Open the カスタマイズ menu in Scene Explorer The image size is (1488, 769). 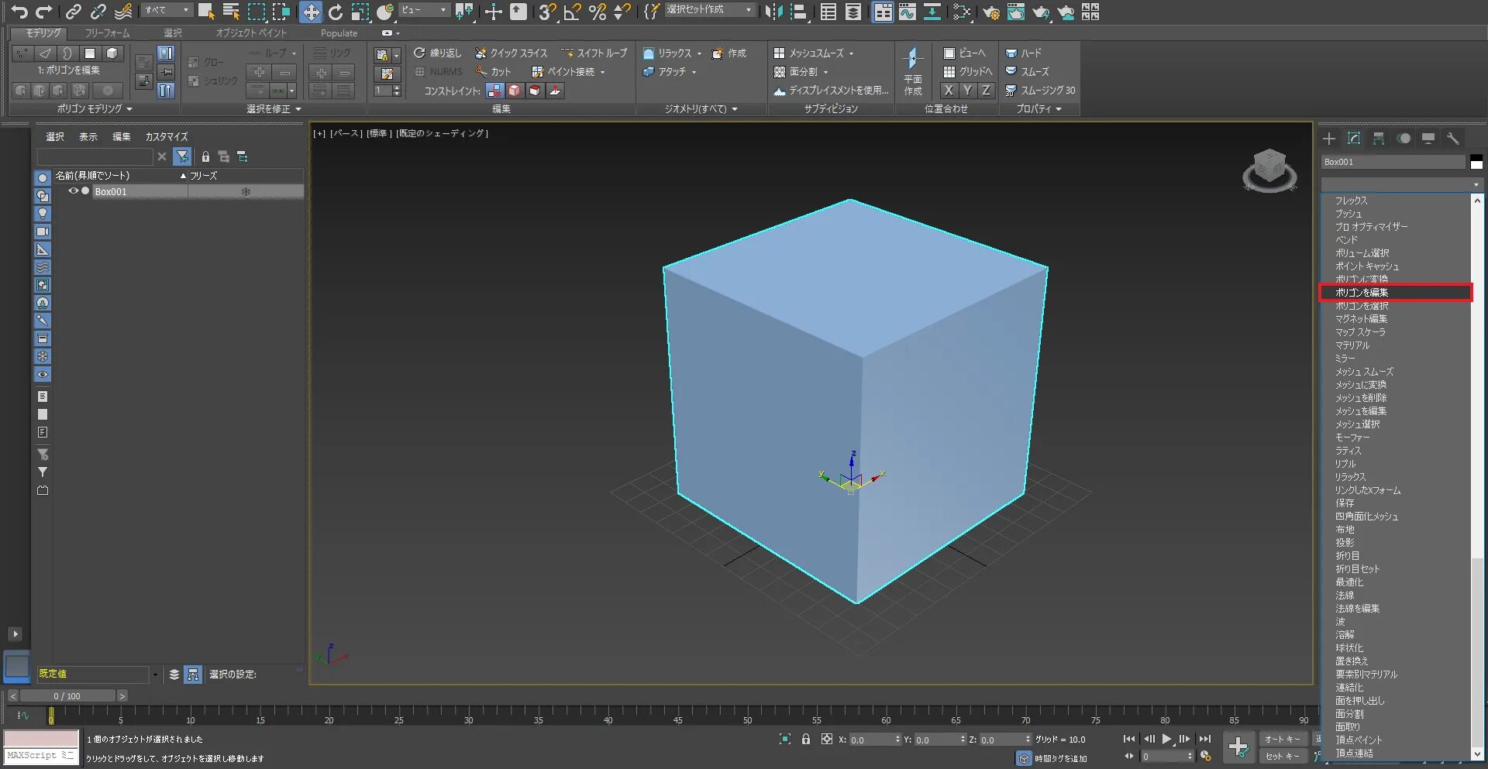tap(167, 136)
